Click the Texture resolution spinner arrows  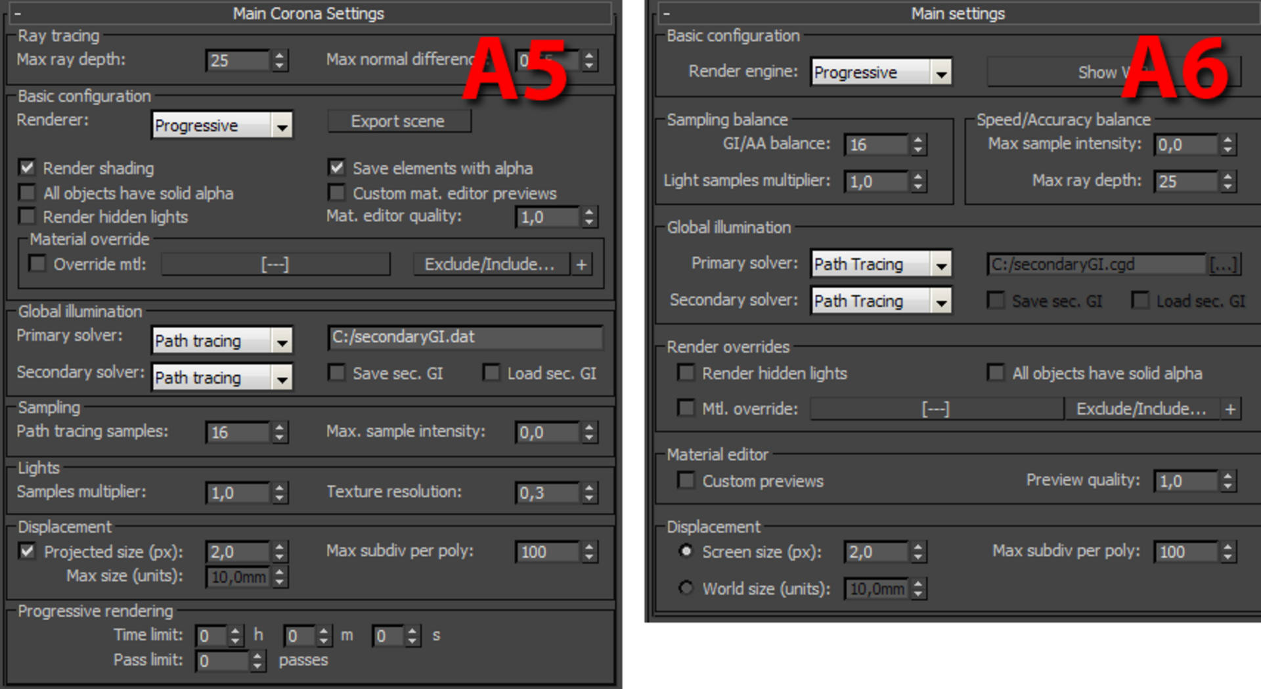coord(589,493)
